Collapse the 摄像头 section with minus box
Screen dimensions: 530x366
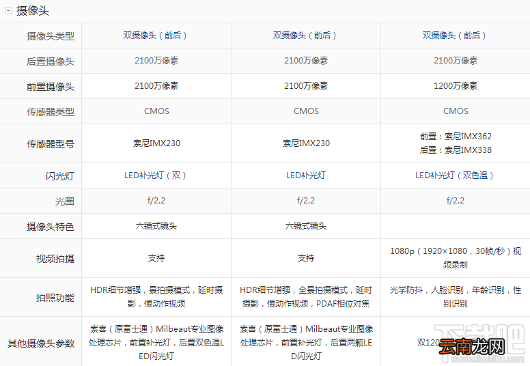(x=8, y=10)
